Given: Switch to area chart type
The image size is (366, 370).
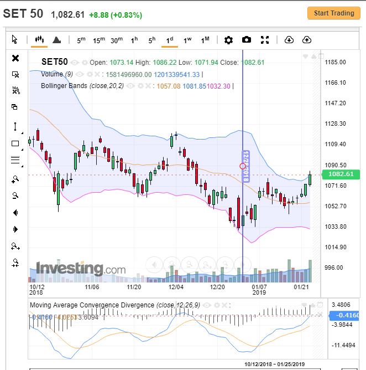Looking at the screenshot, I should coord(56,40).
